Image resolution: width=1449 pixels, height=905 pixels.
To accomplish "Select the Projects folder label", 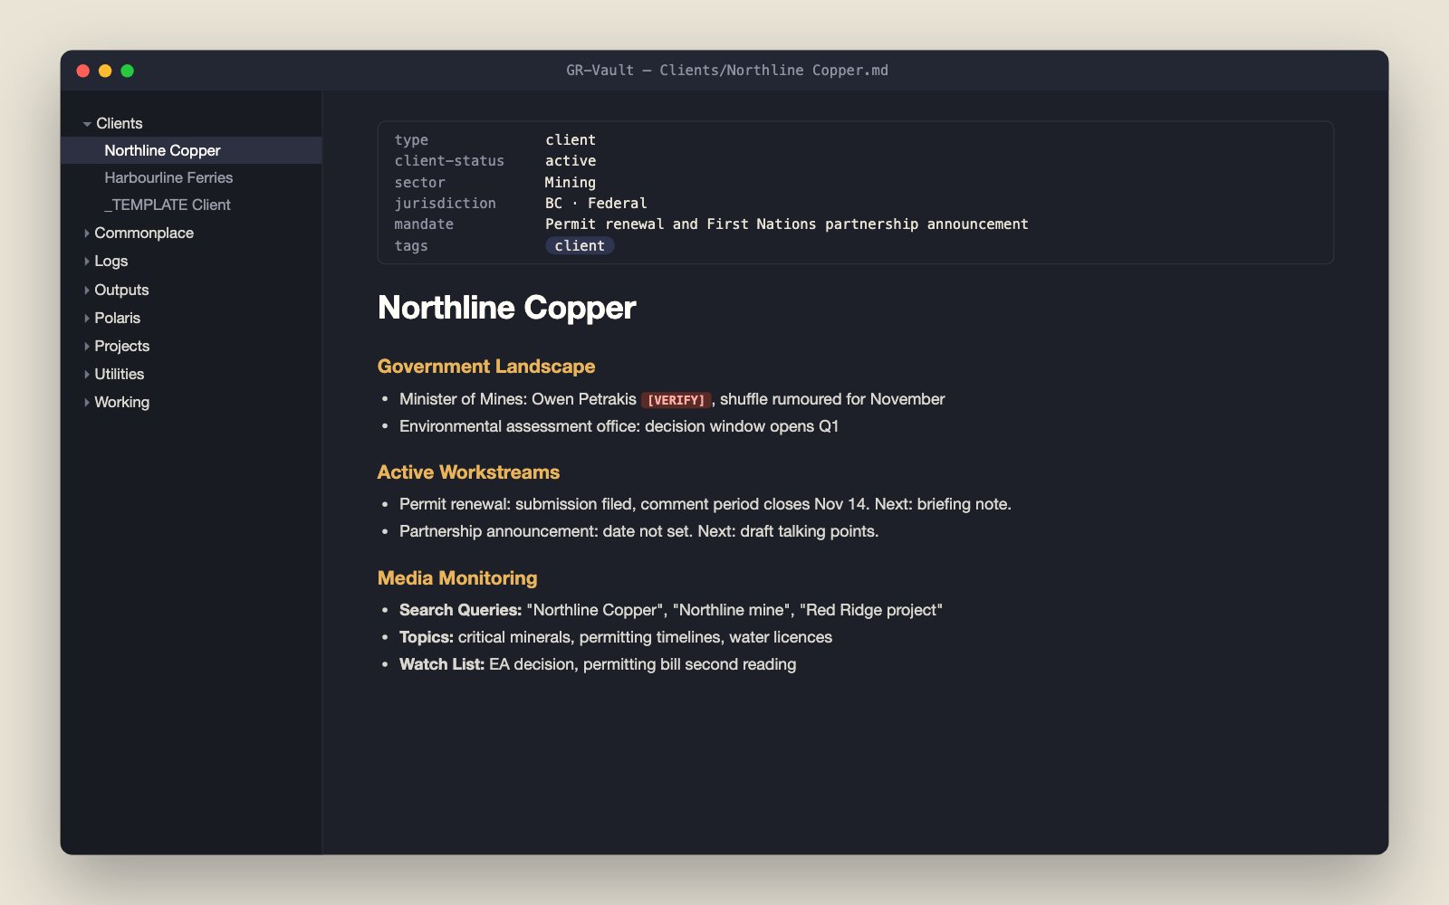I will click(122, 346).
